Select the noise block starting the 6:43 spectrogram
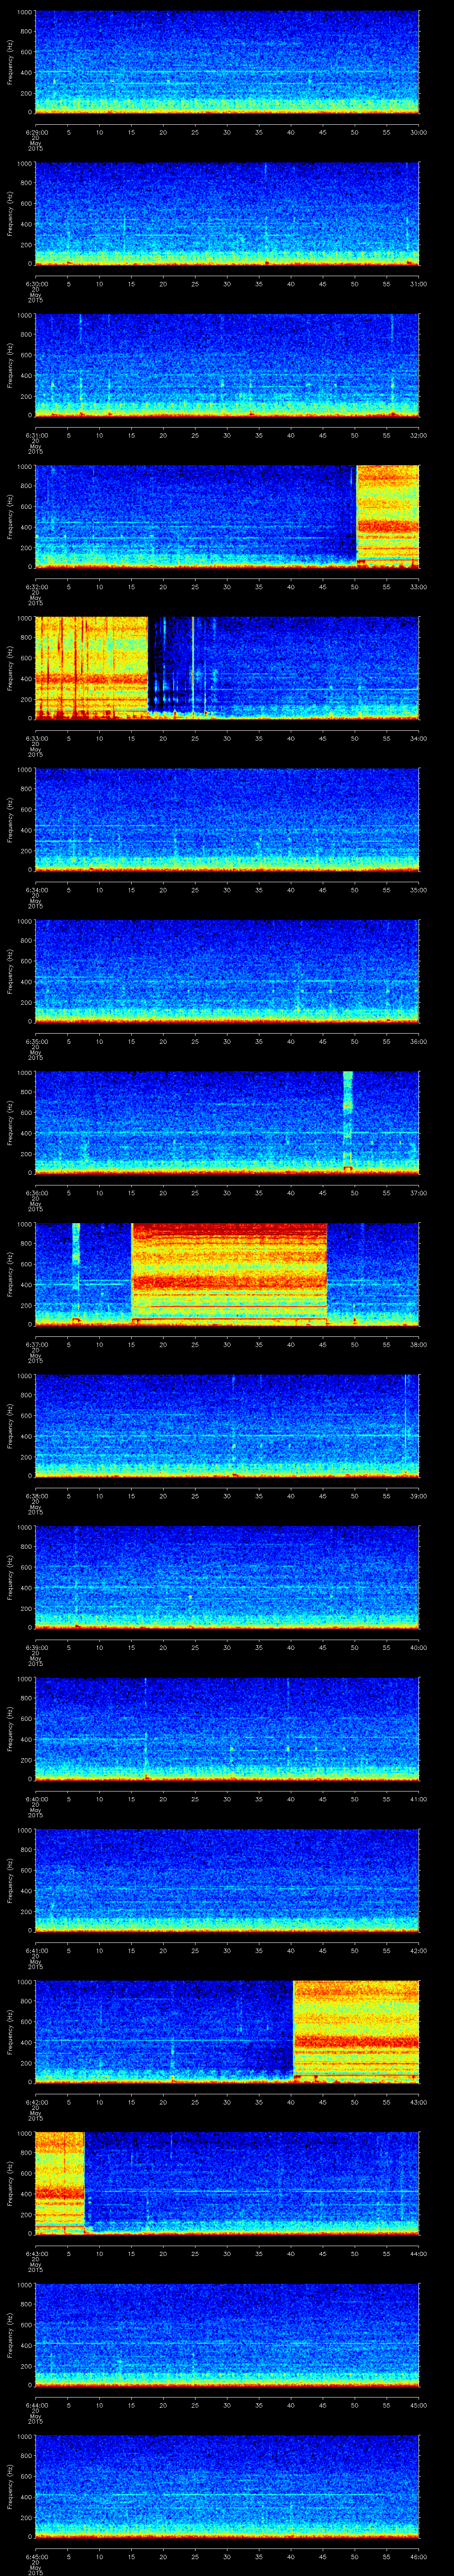 click(x=60, y=2182)
